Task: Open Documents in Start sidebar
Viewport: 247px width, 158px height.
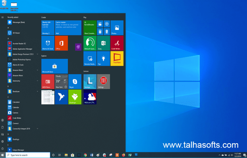Action: click(x=3, y=127)
